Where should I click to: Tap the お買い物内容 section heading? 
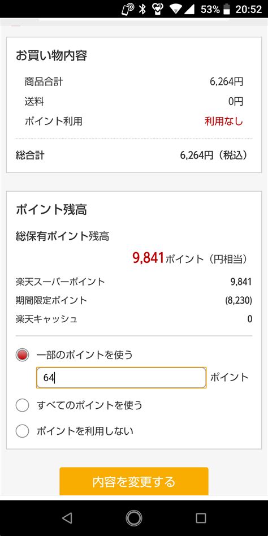pyautogui.click(x=51, y=55)
